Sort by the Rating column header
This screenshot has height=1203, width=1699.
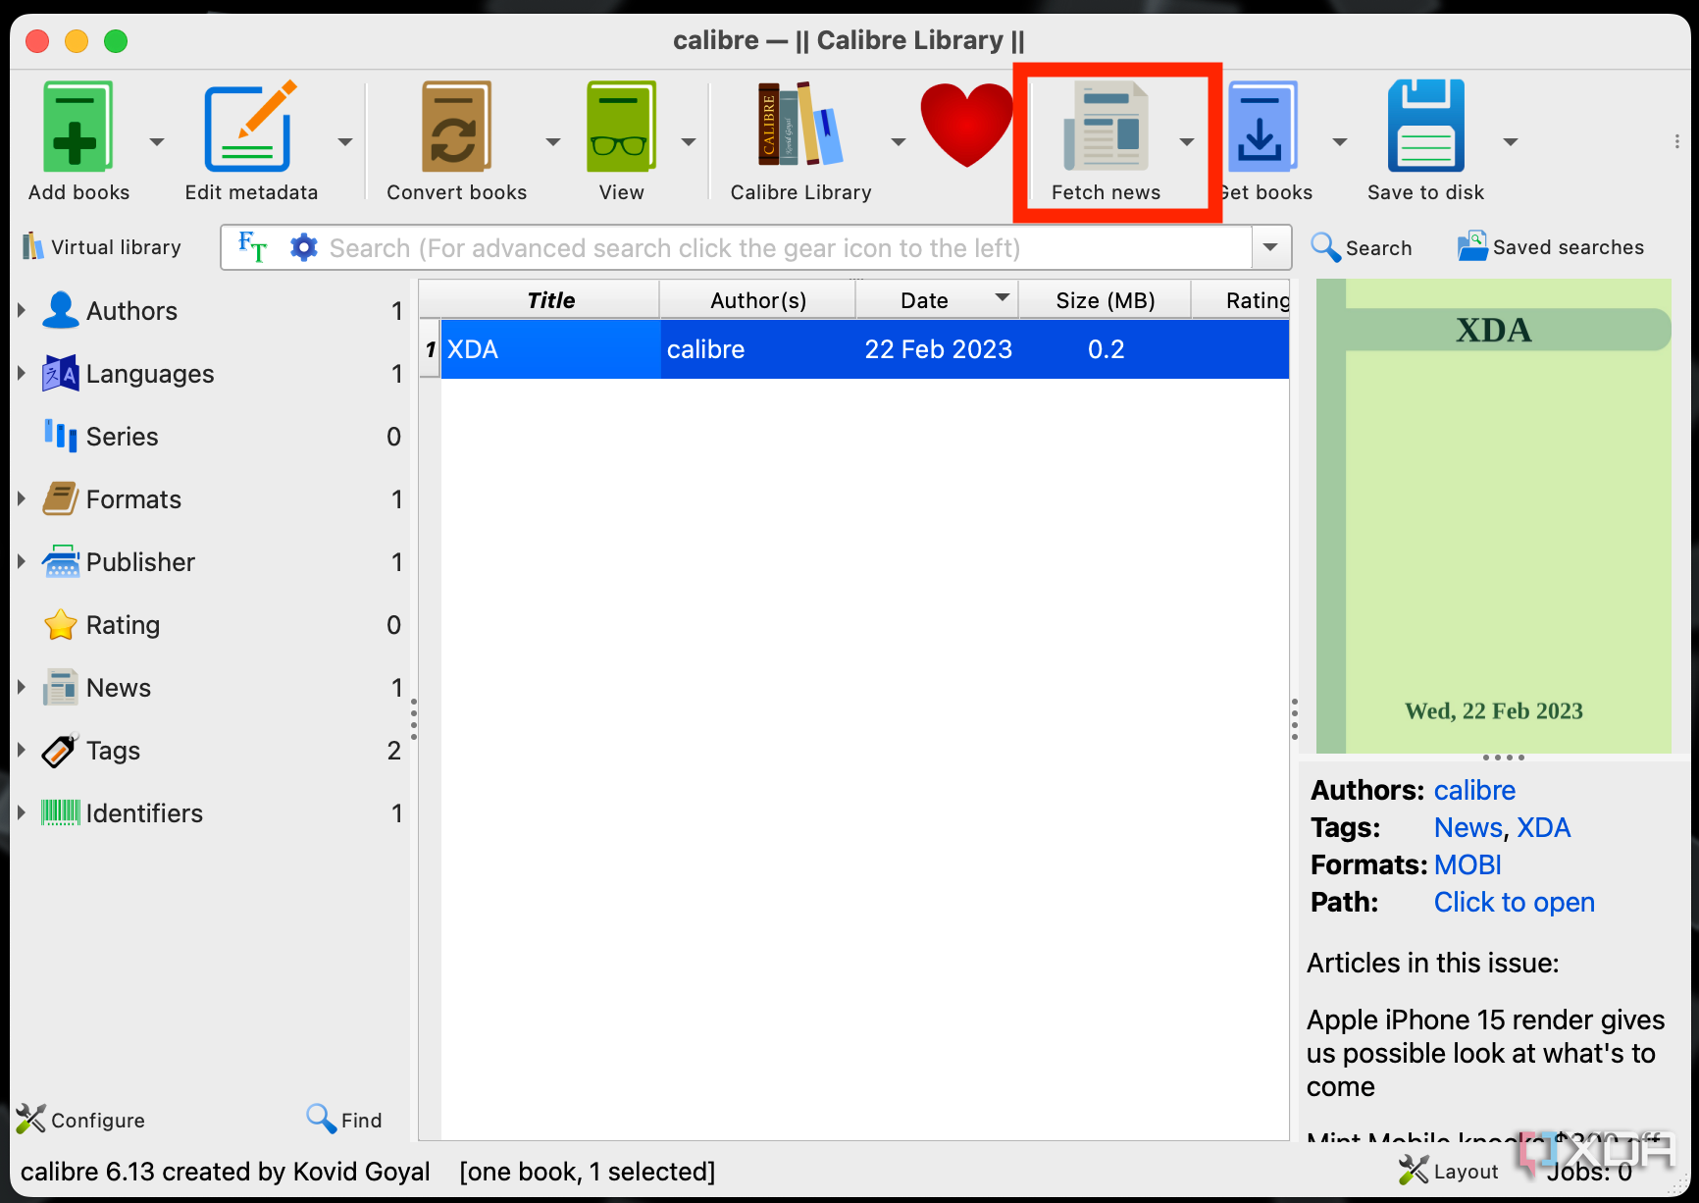click(1242, 300)
